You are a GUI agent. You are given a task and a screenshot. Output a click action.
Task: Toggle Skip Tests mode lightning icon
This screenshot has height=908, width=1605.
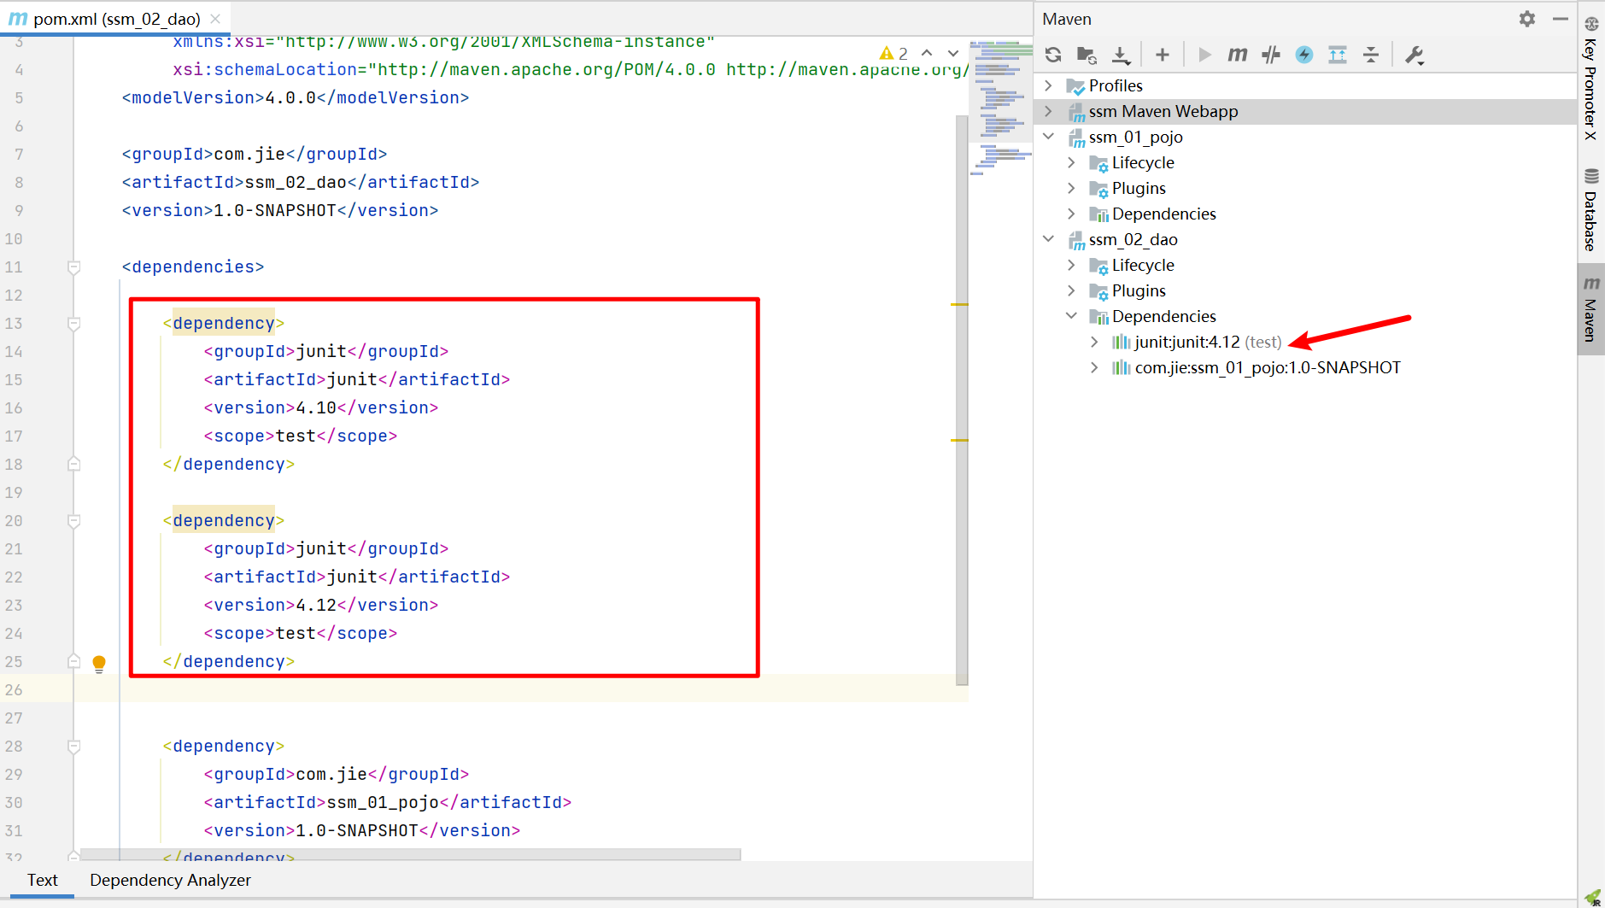pos(1304,55)
